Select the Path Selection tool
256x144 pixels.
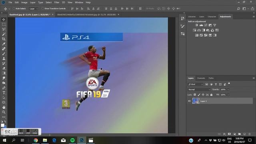(x=4, y=98)
